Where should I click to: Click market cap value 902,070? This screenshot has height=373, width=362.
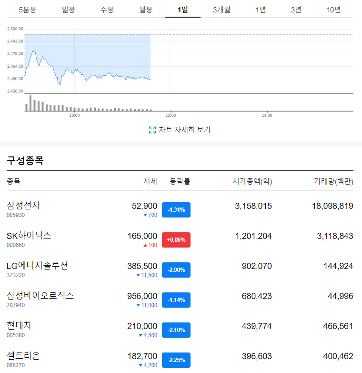(257, 266)
